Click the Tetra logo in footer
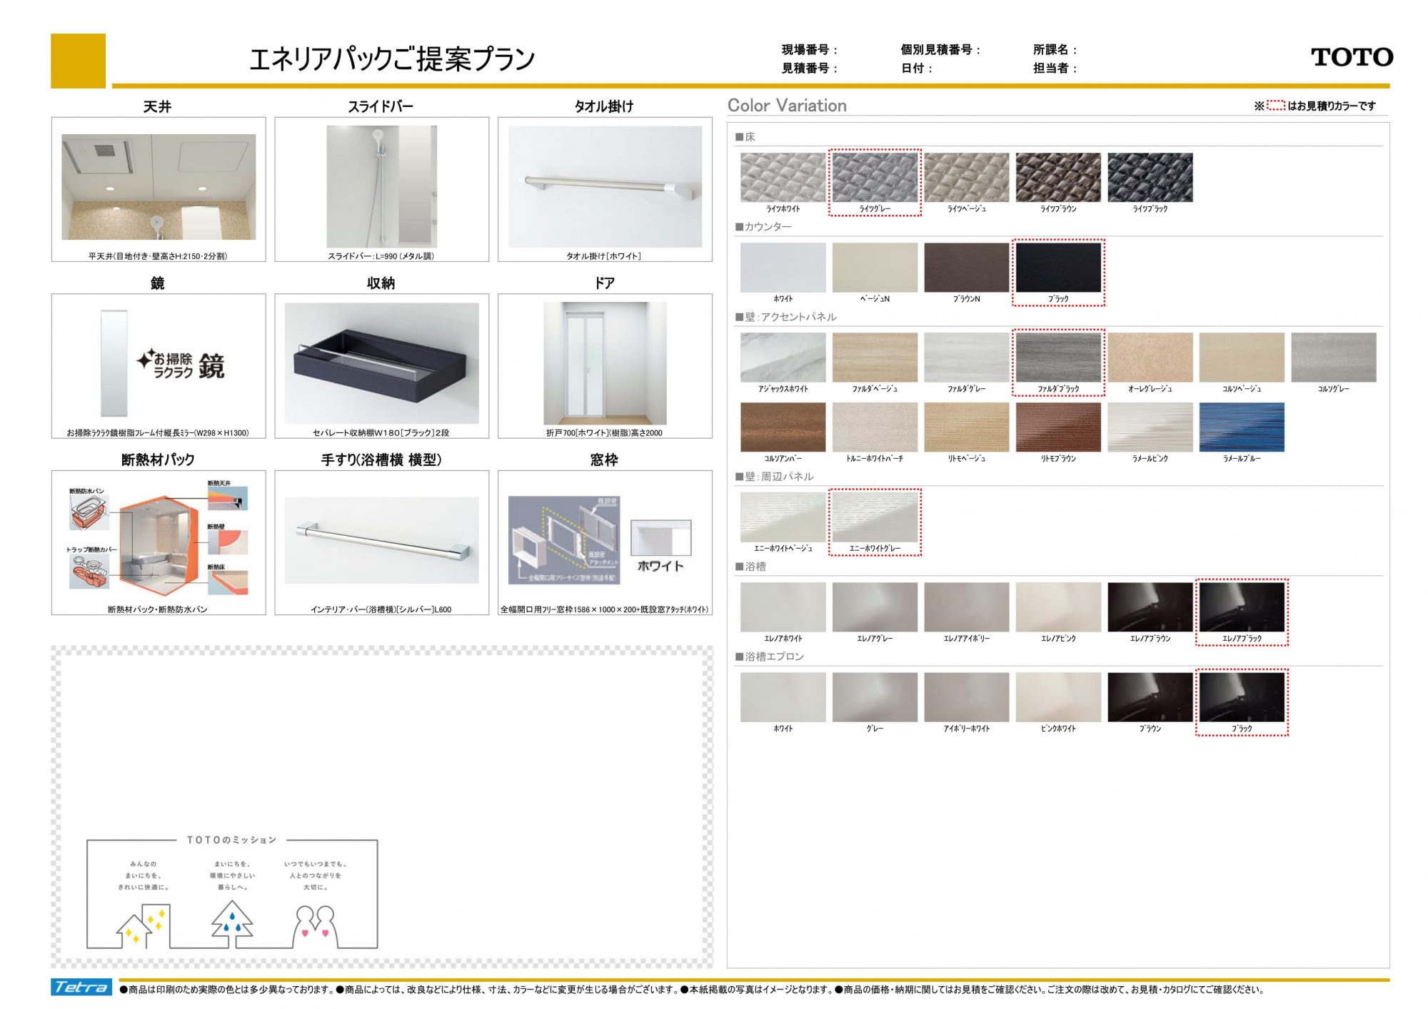The image size is (1428, 1009). (81, 987)
